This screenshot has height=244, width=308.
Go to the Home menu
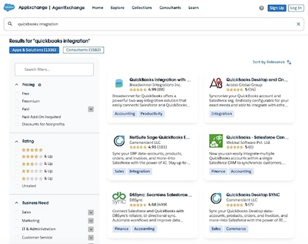(98, 8)
